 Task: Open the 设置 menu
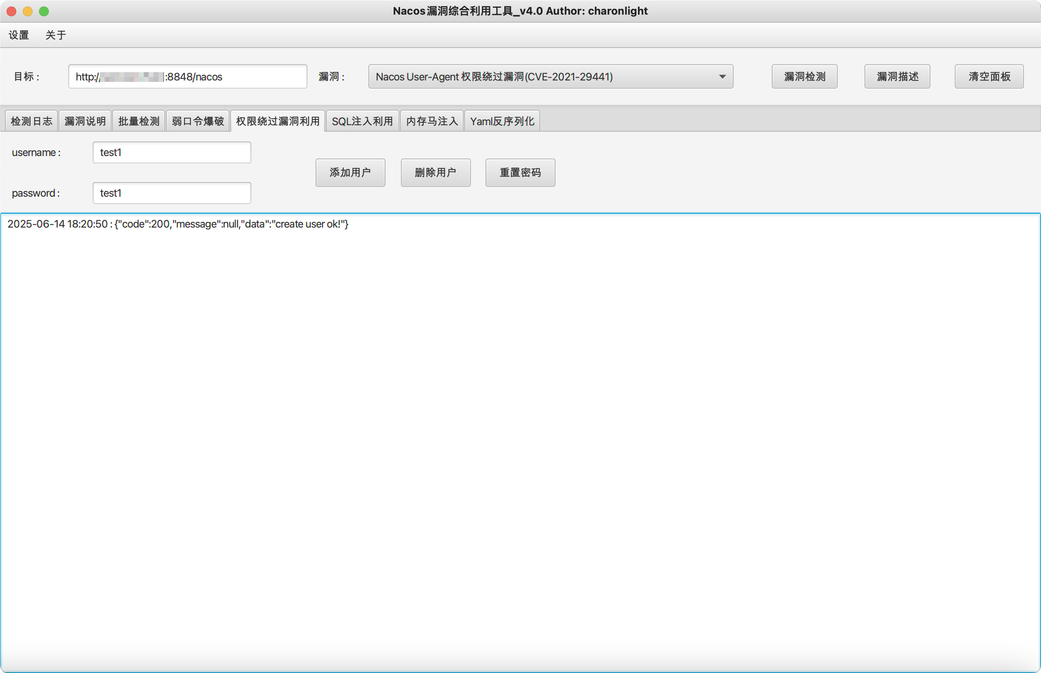[19, 35]
